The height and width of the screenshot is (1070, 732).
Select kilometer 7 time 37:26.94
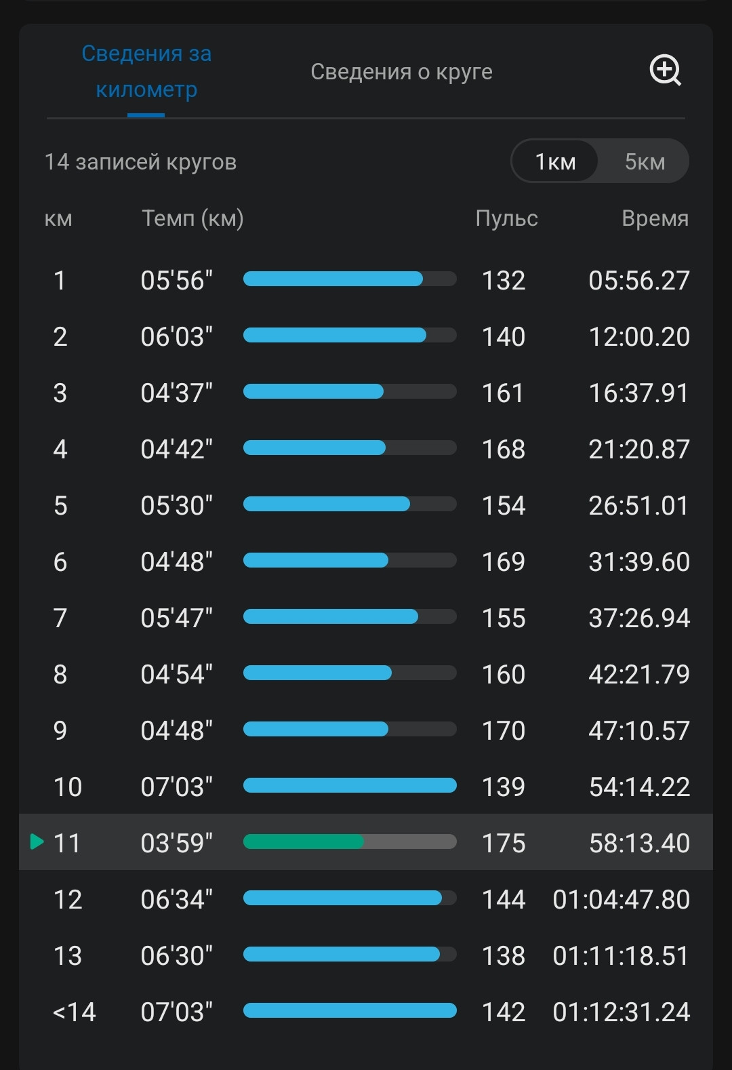pos(639,618)
